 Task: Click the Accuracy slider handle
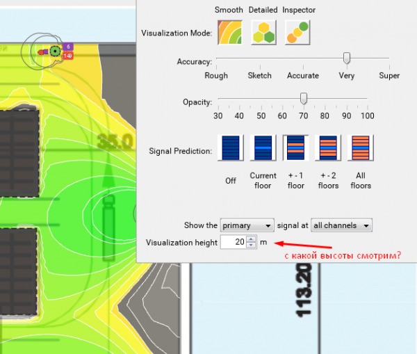pyautogui.click(x=346, y=58)
